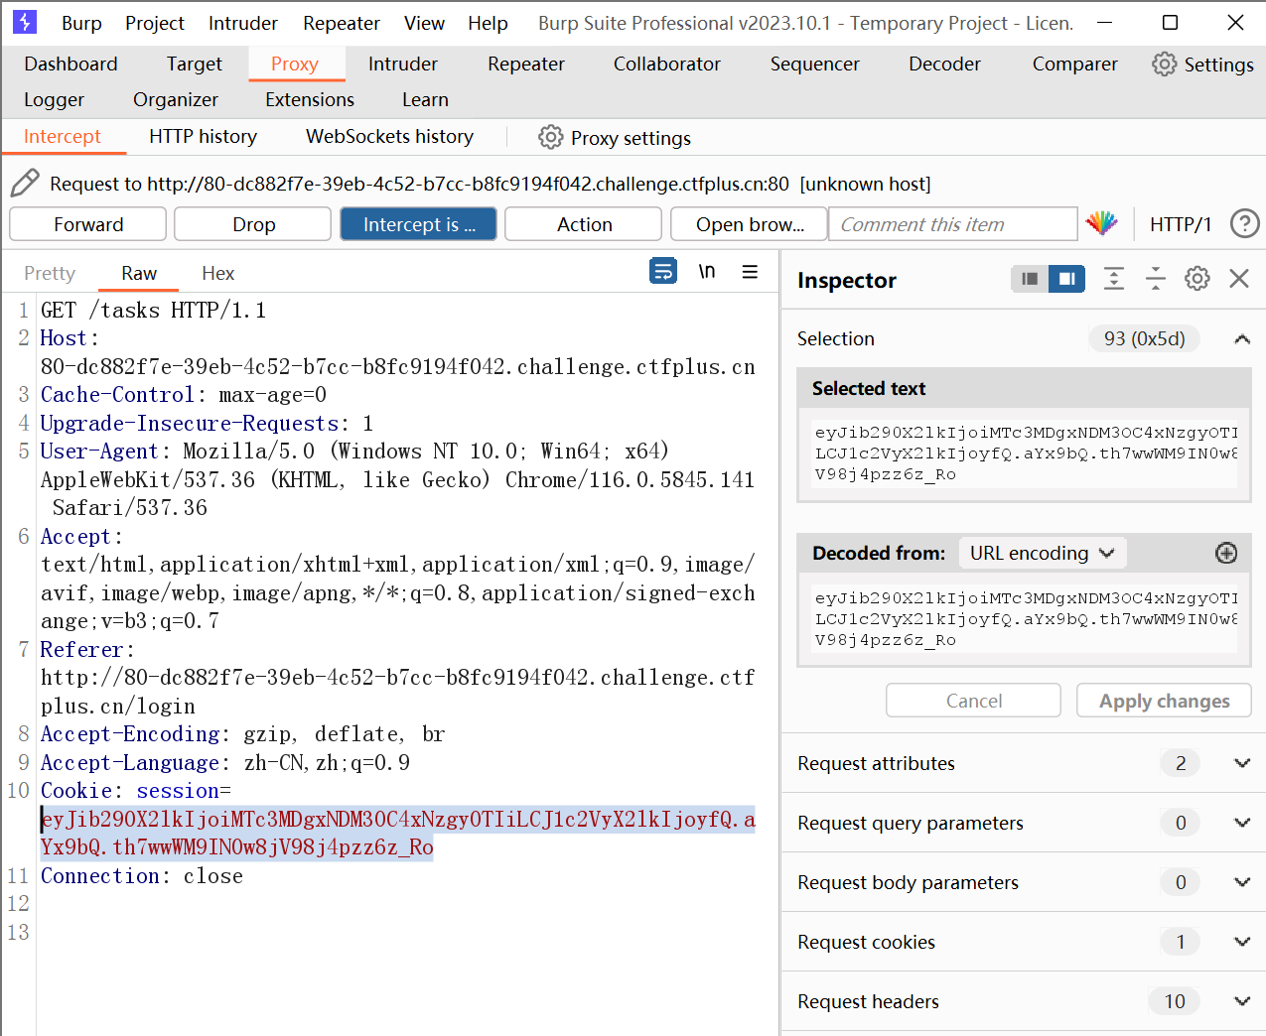
Task: Open the Action menu button
Action: coord(584,224)
